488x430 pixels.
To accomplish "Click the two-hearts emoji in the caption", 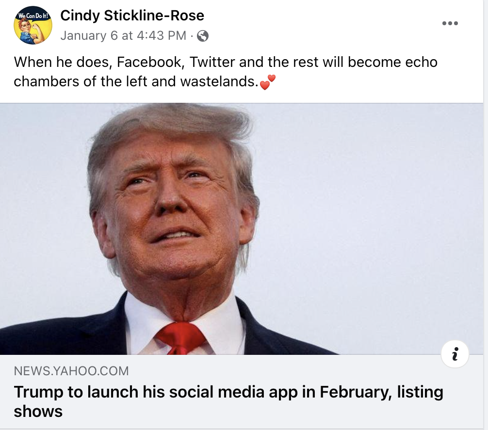I will tap(267, 82).
